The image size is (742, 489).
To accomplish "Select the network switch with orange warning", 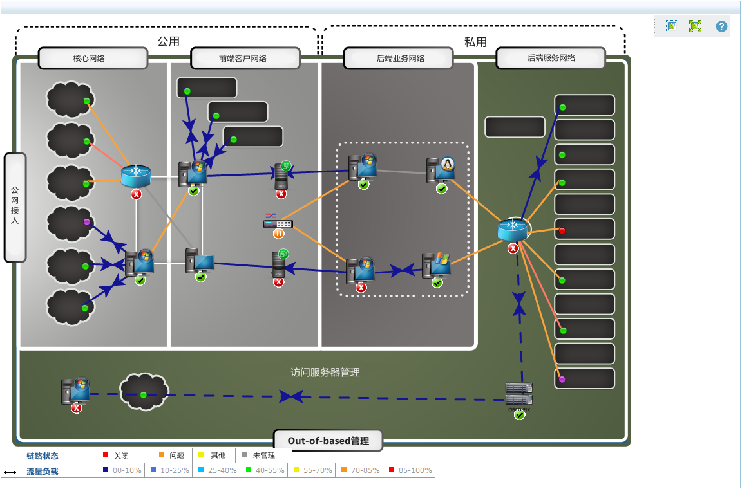I will point(278,221).
